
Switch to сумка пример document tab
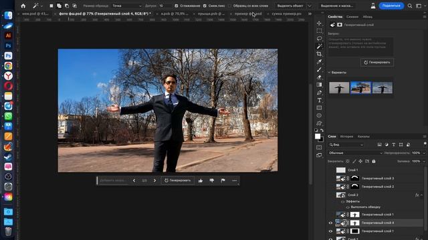pos(287,13)
